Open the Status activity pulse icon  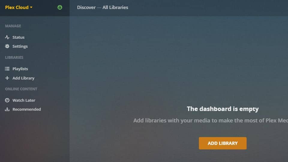pos(7,37)
